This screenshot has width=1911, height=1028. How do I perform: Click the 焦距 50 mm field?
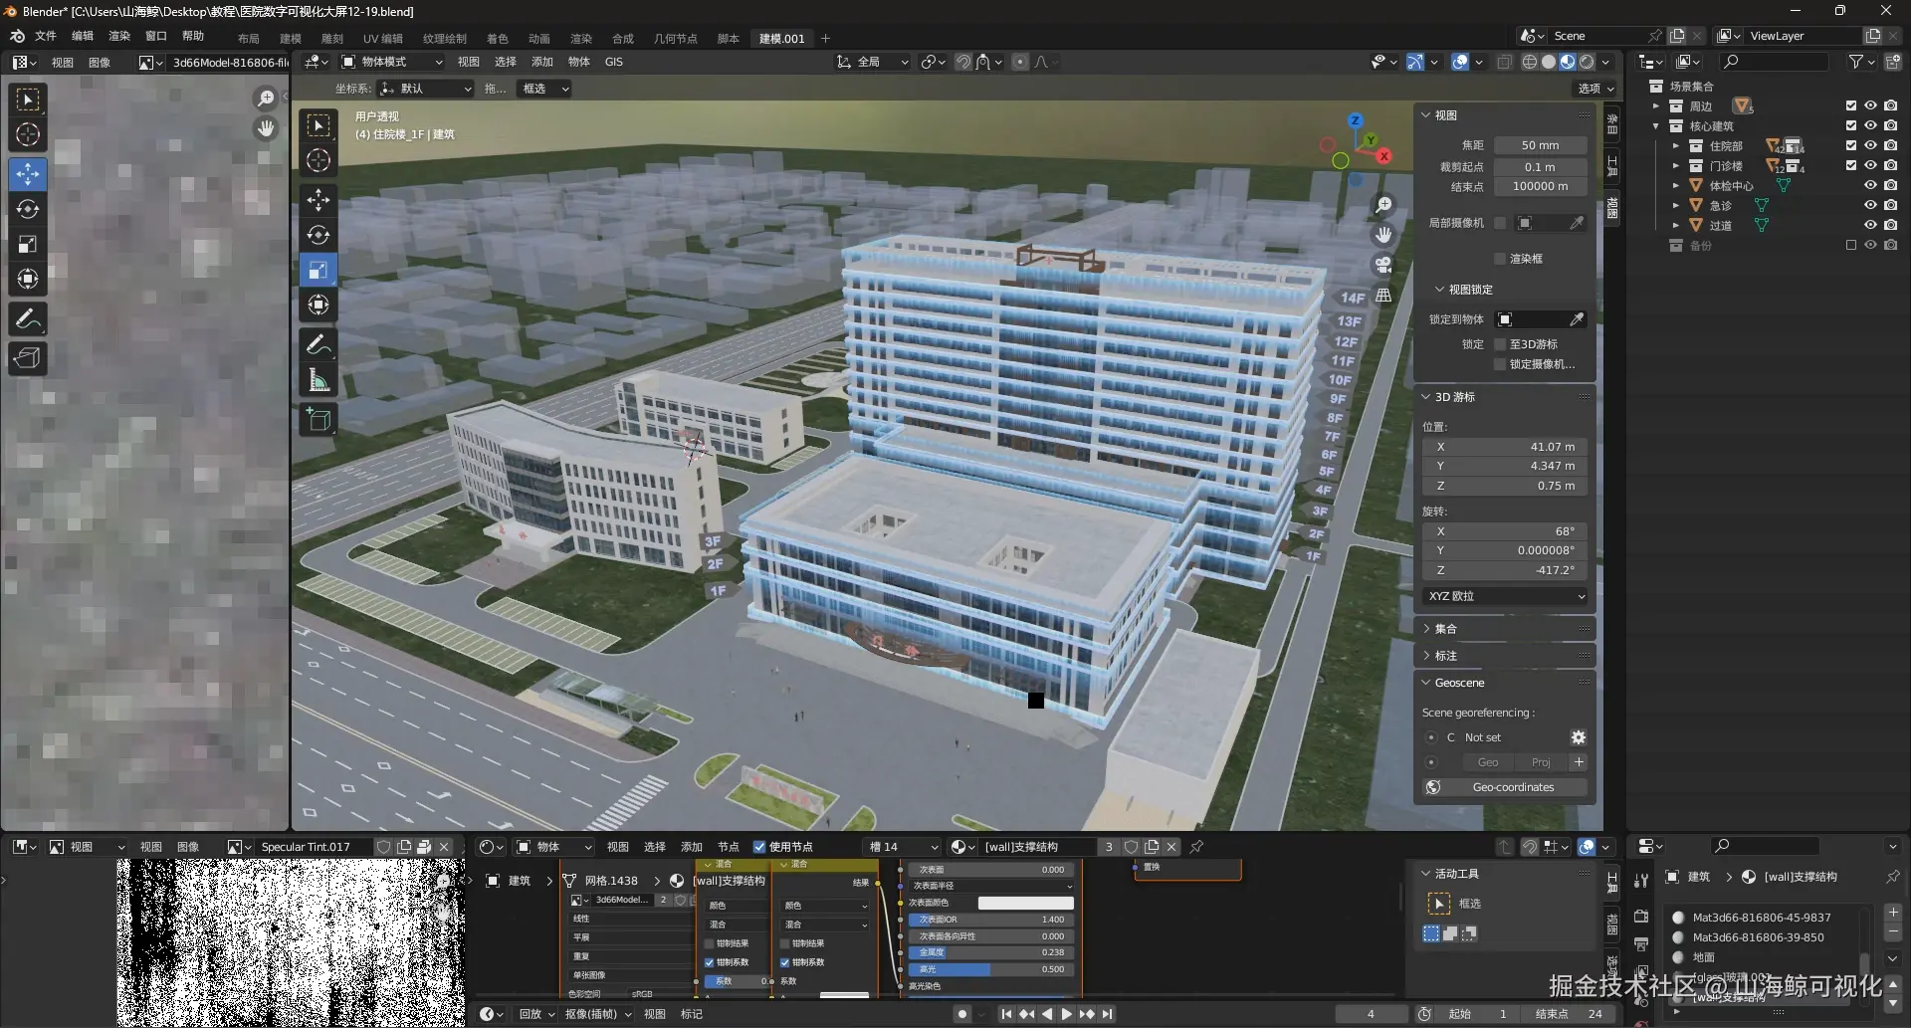point(1540,145)
